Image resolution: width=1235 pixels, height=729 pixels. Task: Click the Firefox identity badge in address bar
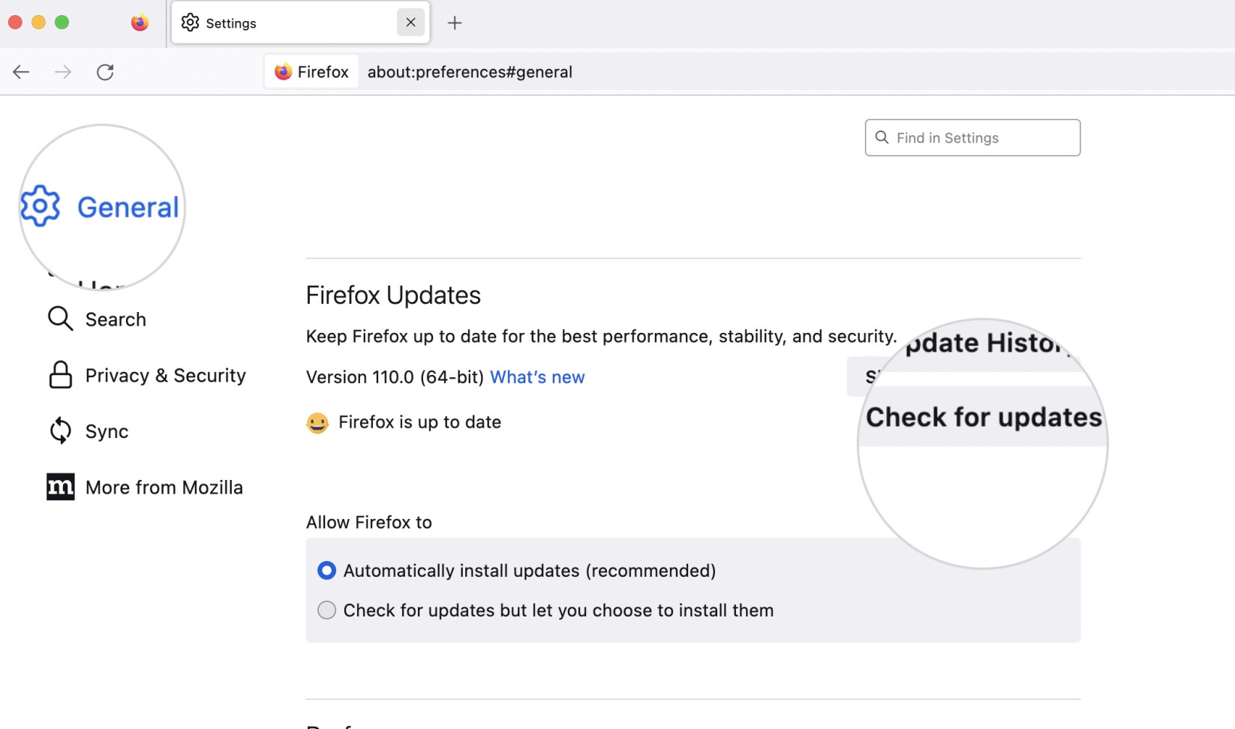coord(311,72)
